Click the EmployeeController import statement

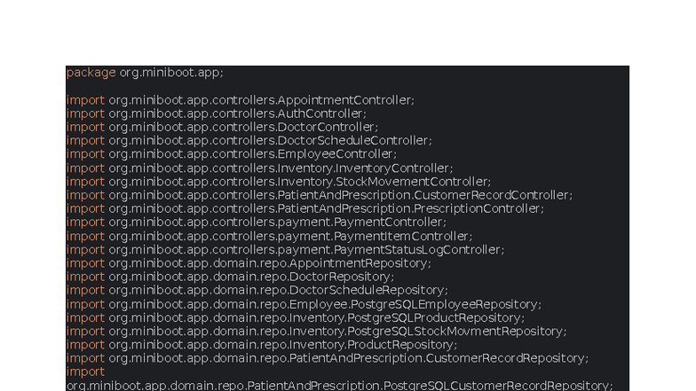(231, 154)
